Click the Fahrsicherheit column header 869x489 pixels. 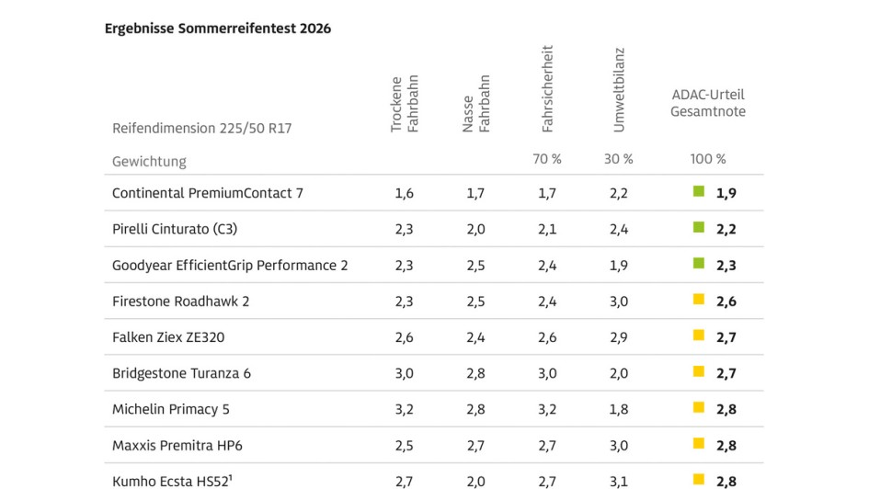pos(547,90)
